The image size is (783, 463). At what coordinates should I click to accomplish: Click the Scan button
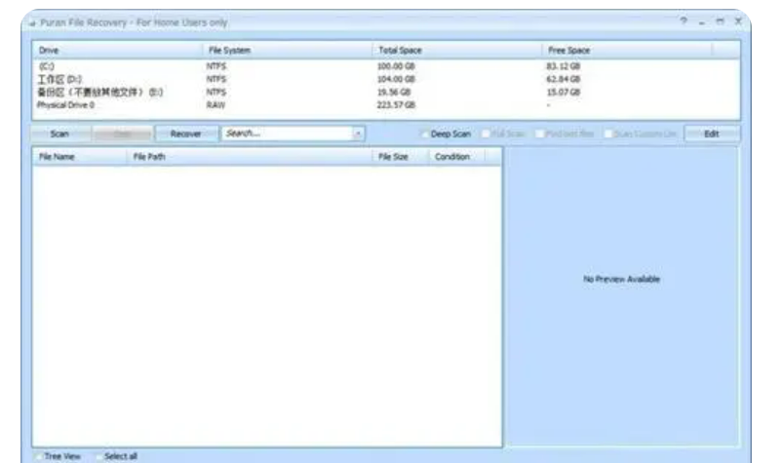point(58,133)
